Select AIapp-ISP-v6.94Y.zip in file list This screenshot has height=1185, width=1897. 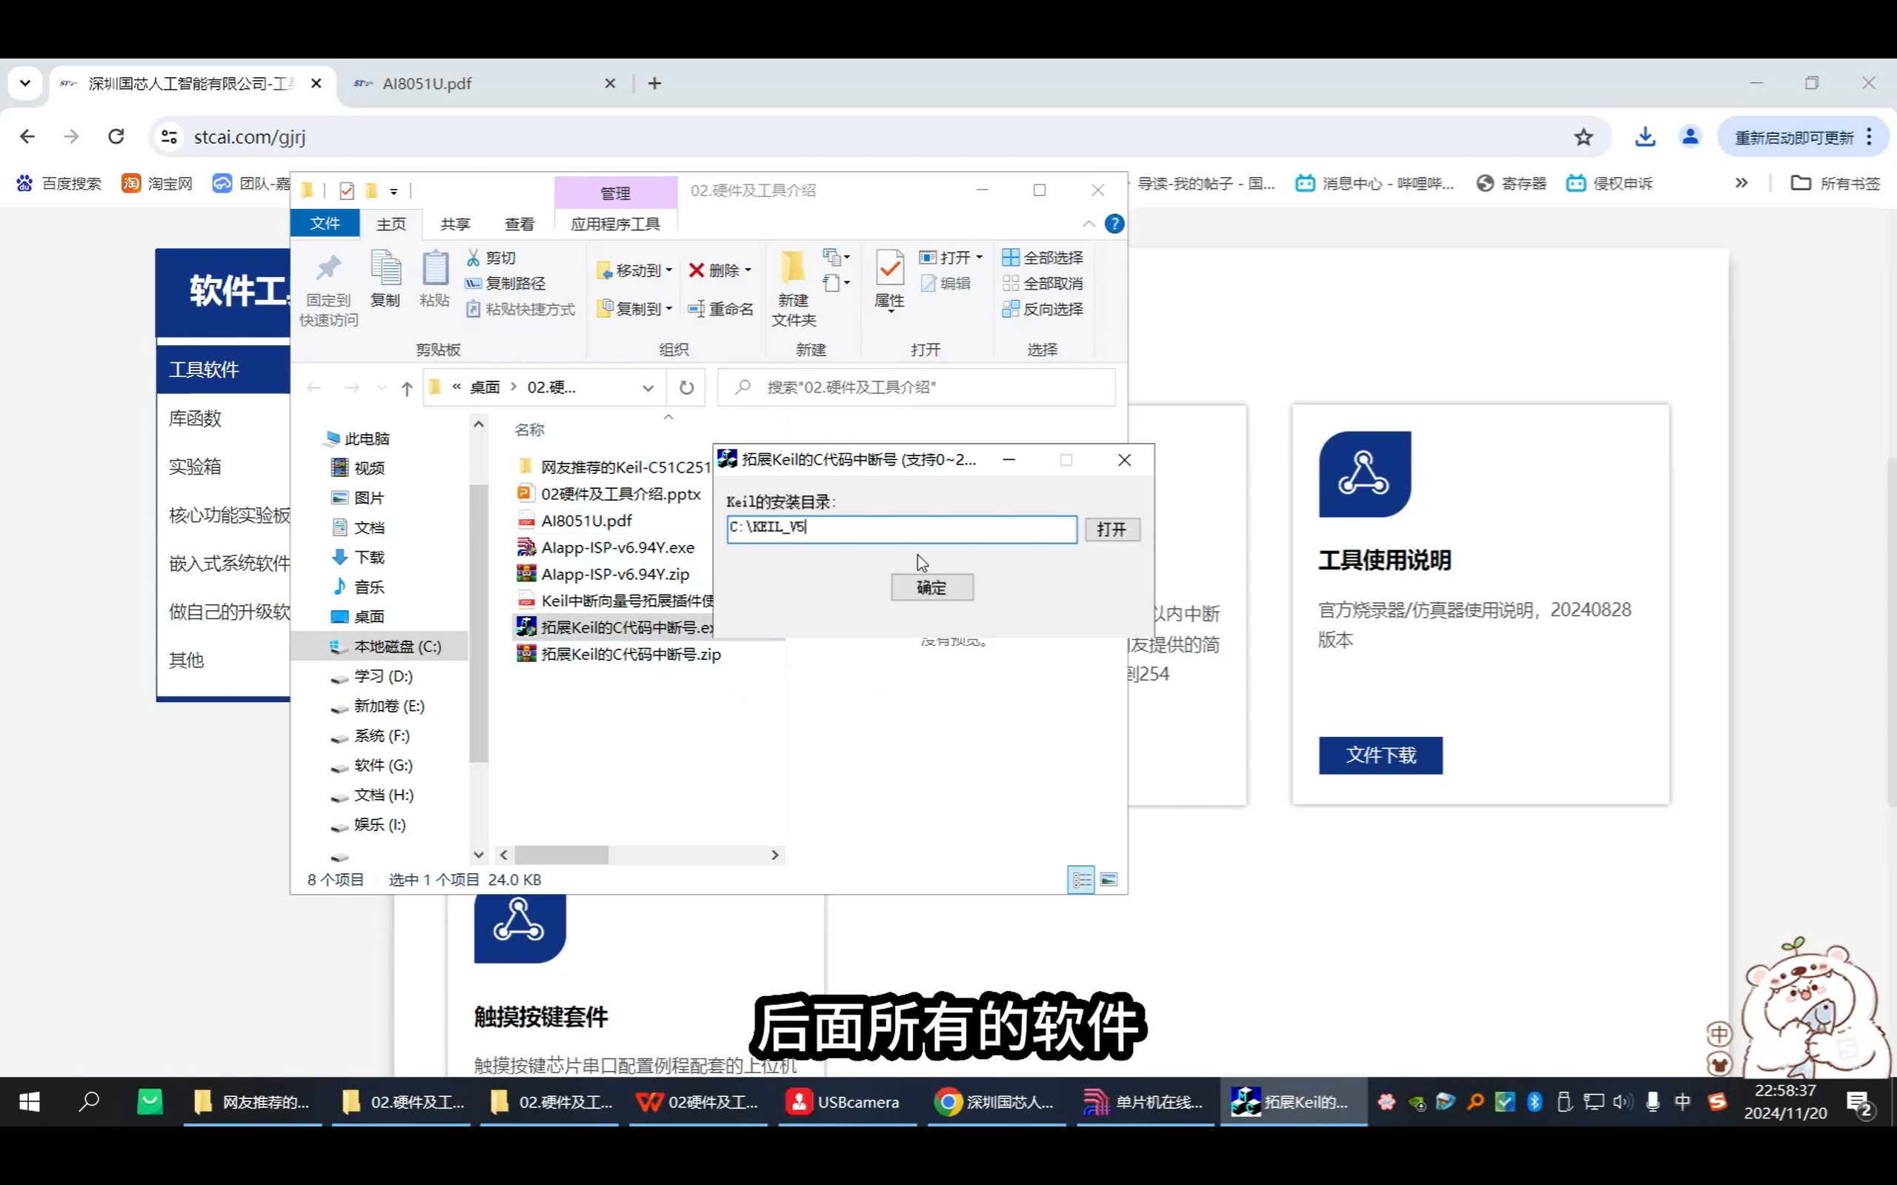(615, 574)
